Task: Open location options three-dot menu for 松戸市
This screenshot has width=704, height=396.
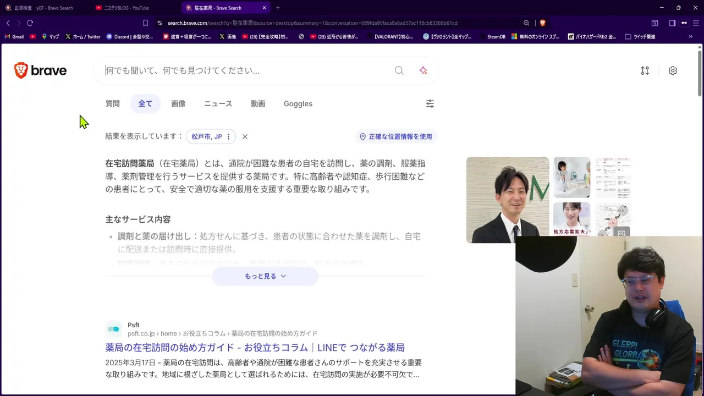Action: pyautogui.click(x=228, y=136)
